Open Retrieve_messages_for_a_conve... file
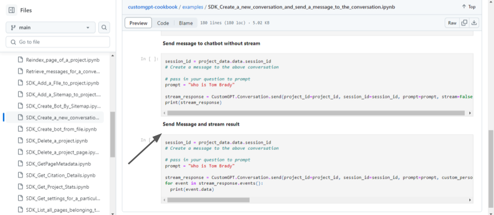Screen dimensions: 494x215 tap(63, 72)
